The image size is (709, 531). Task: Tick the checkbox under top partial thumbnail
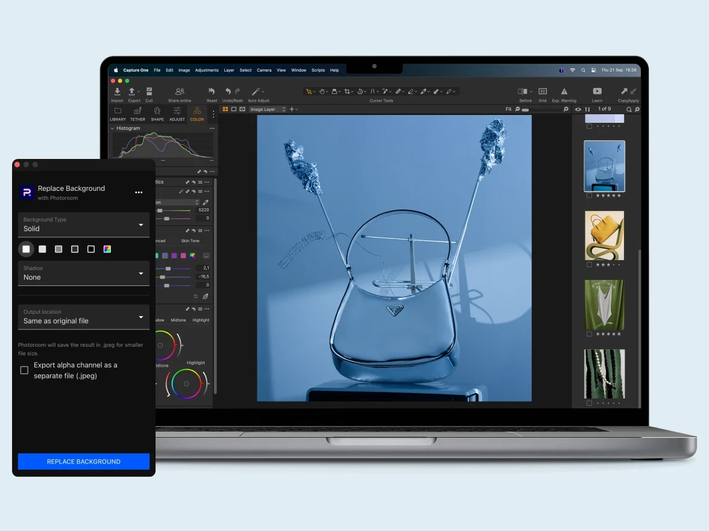click(x=589, y=126)
